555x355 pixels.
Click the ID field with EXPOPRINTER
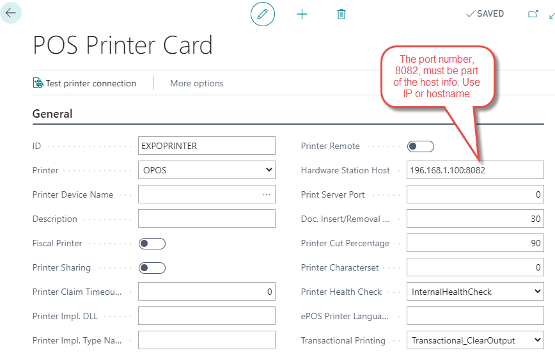207,146
